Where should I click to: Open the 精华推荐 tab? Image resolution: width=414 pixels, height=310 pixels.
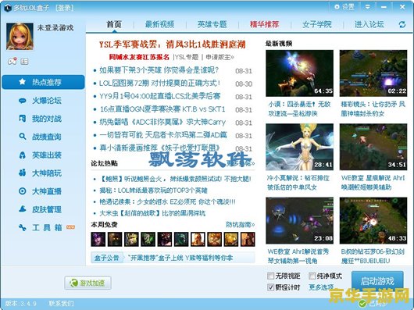tap(265, 24)
